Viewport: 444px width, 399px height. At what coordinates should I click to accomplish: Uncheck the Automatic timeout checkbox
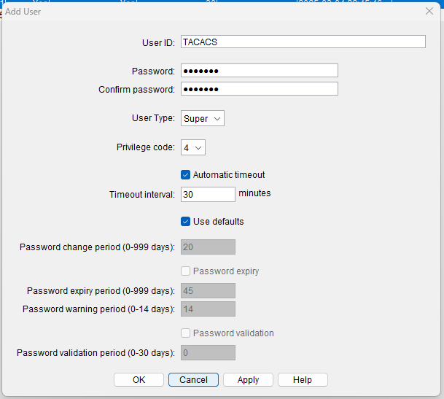coord(185,175)
